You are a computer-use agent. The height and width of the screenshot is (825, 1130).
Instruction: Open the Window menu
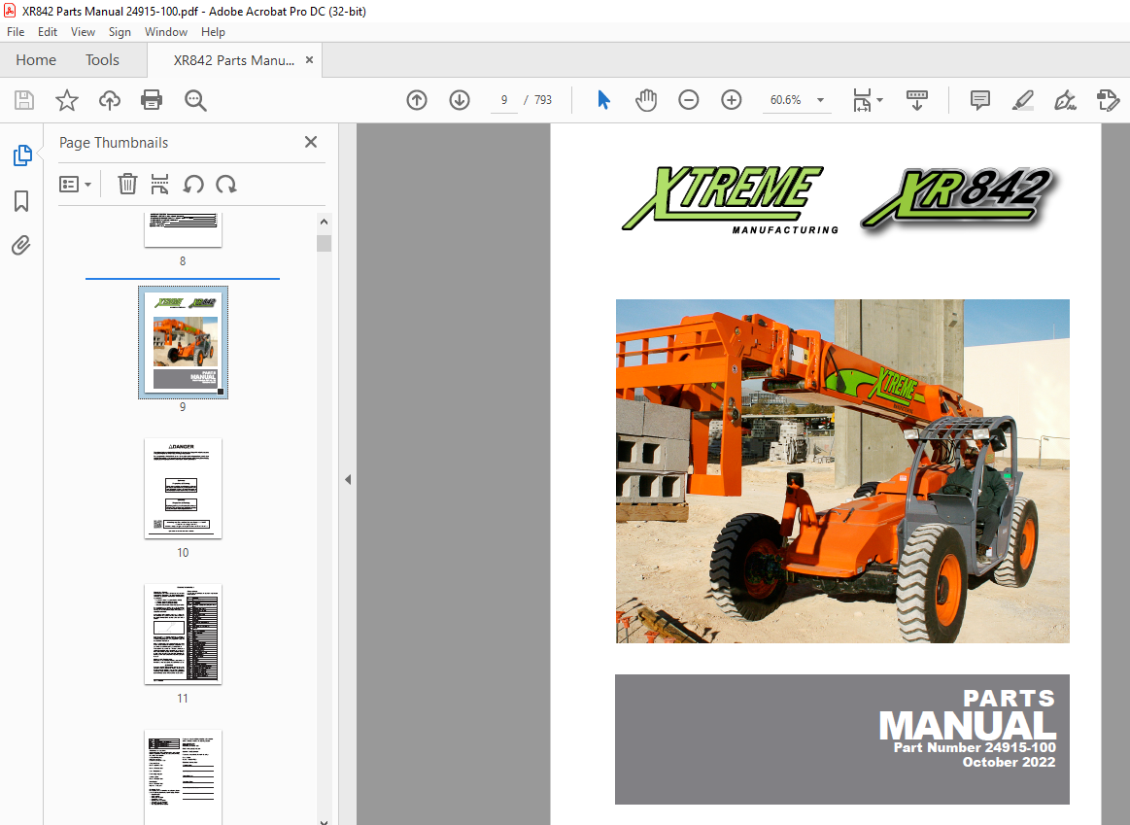click(166, 32)
